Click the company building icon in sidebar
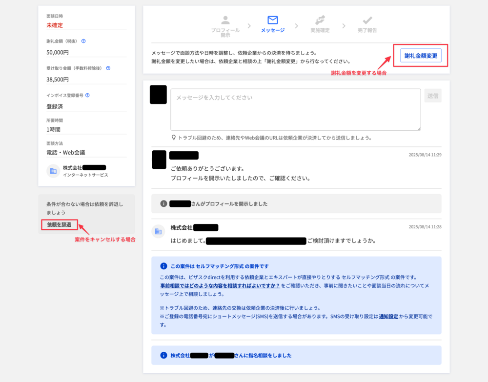The height and width of the screenshot is (382, 488). tap(53, 171)
